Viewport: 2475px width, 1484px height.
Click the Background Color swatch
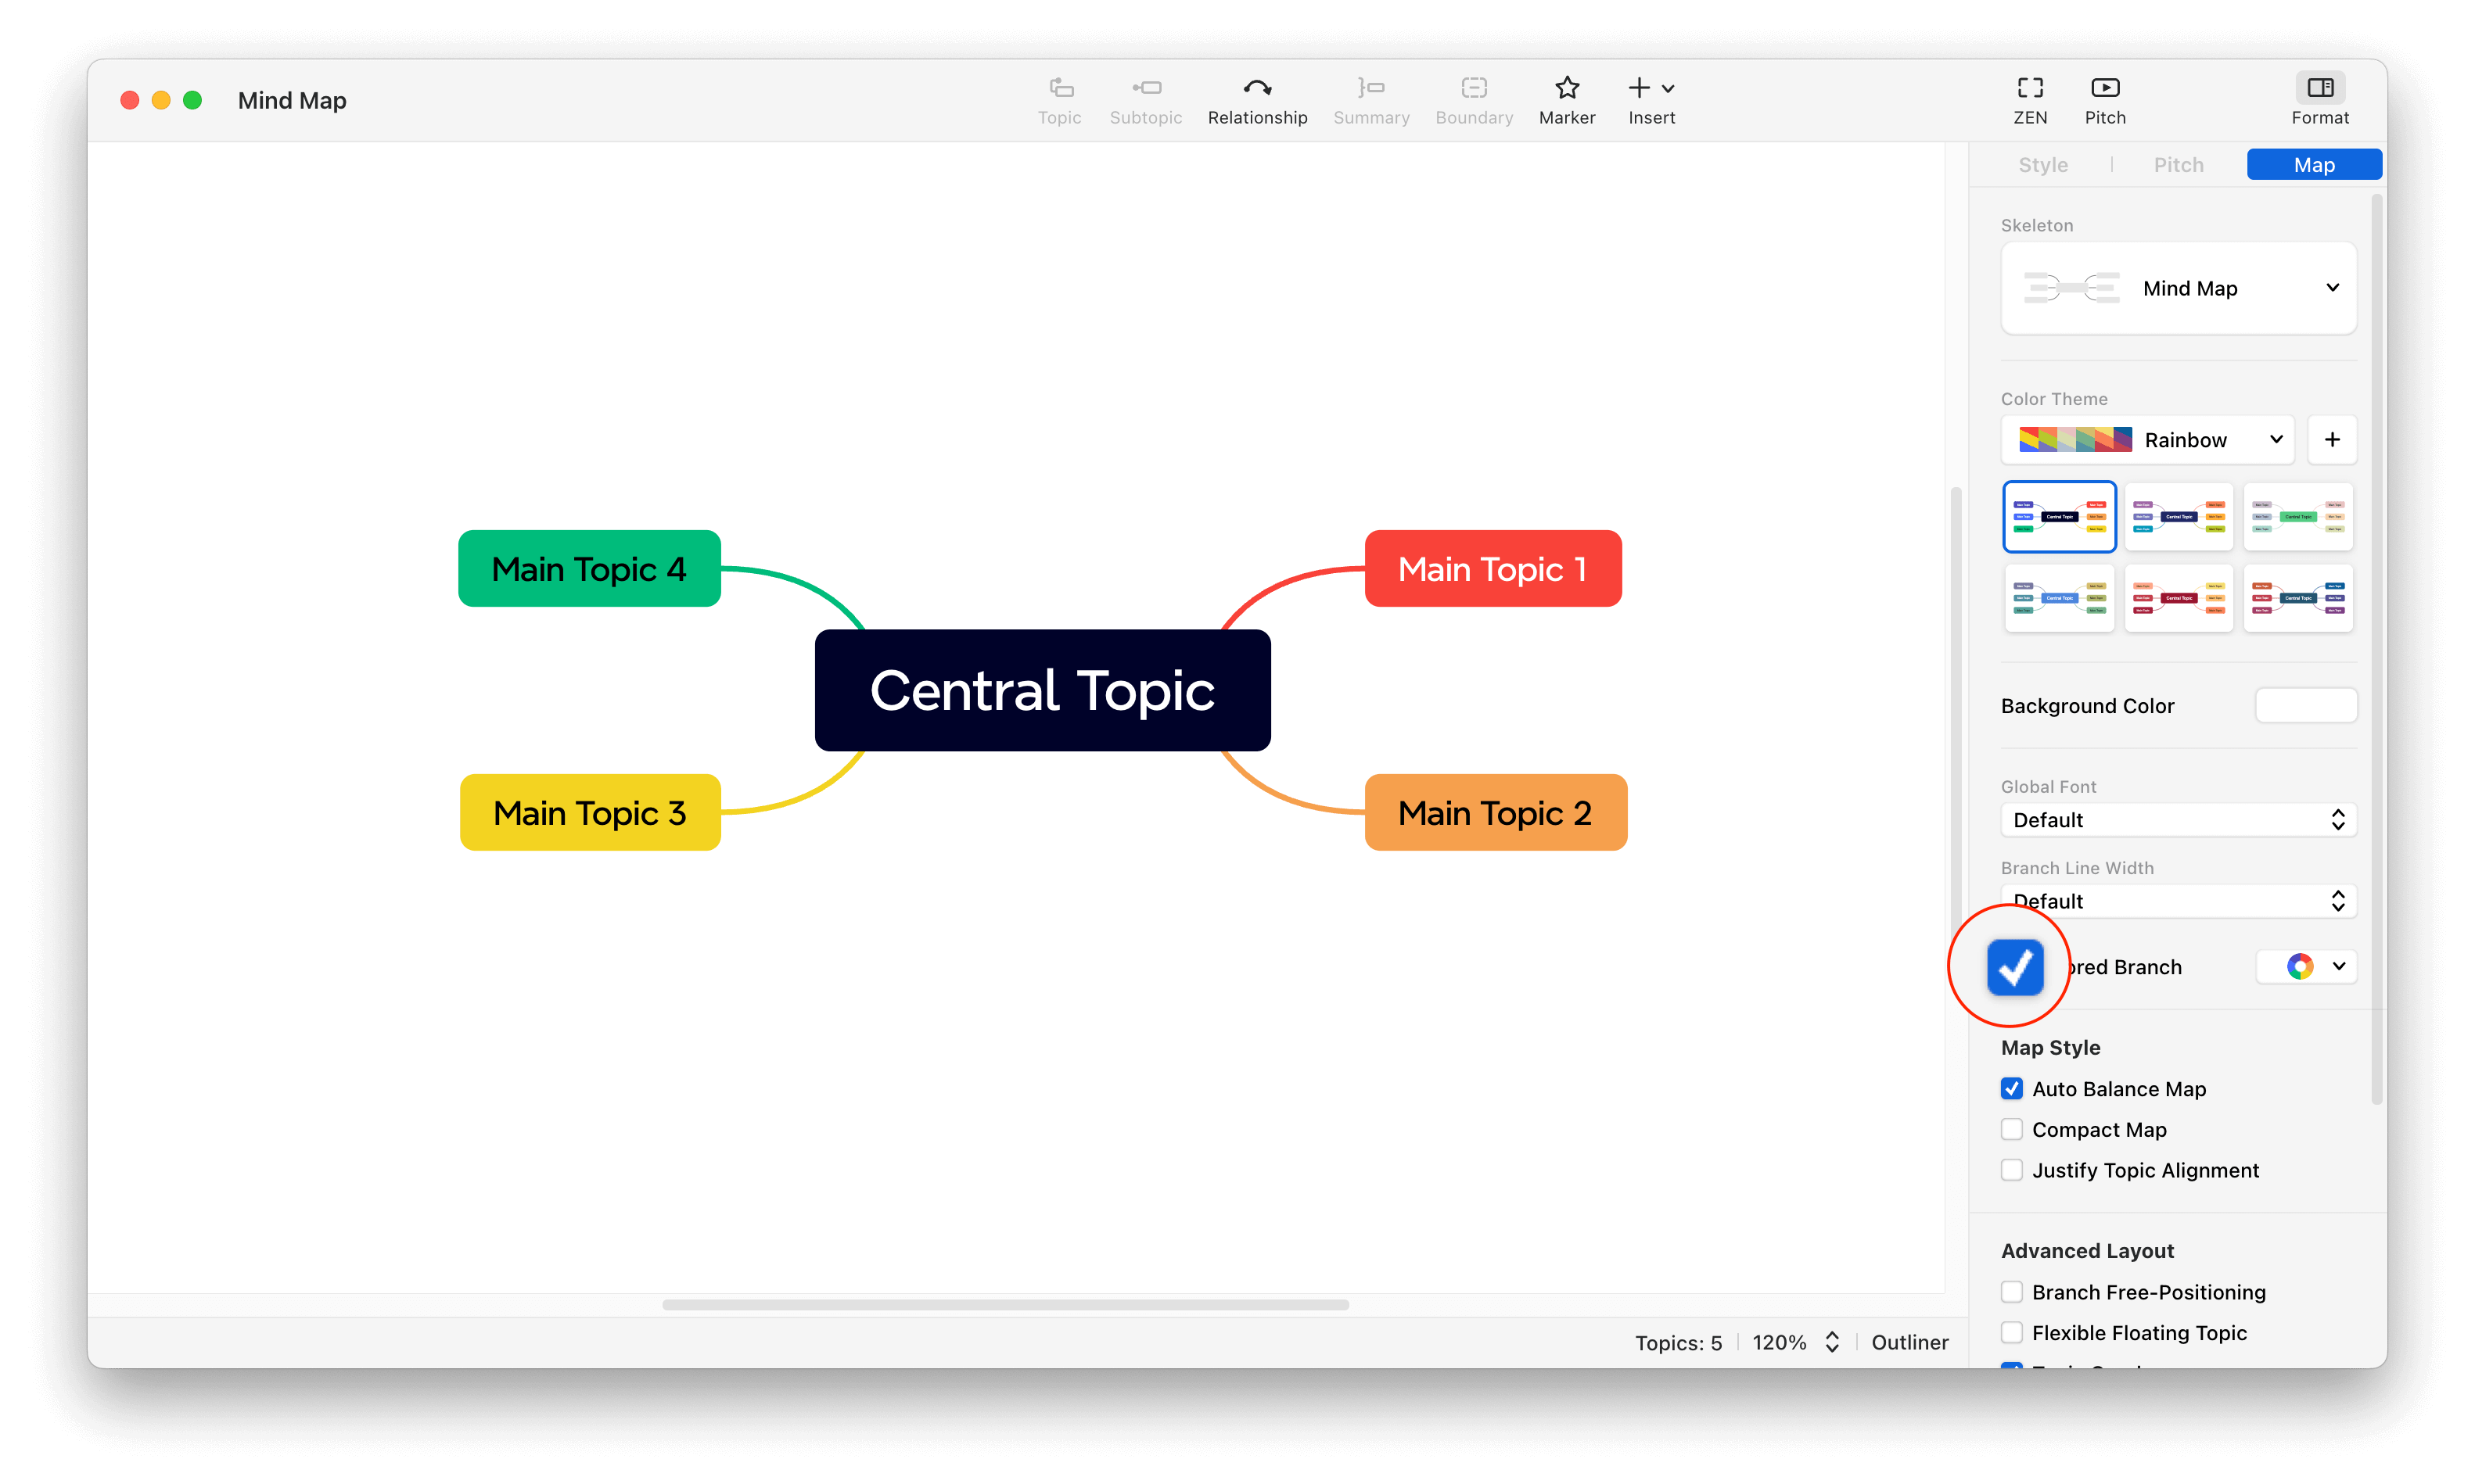point(2306,705)
